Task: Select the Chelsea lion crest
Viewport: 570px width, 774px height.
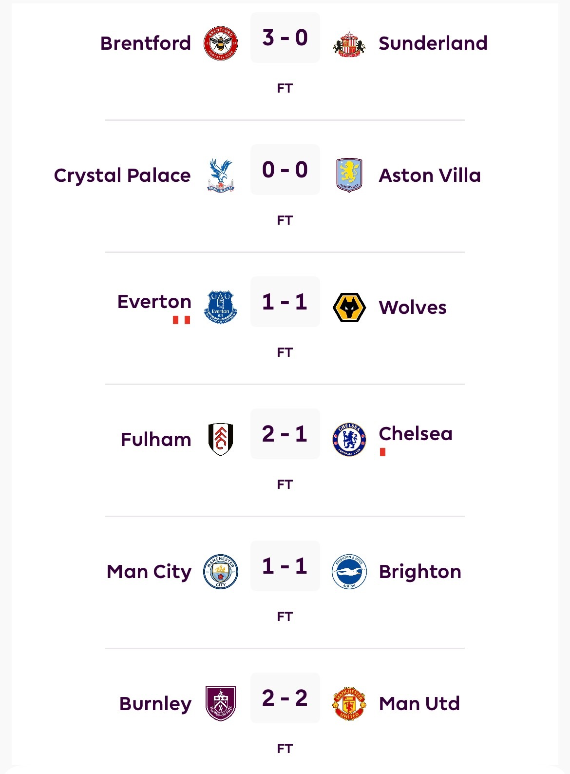Action: click(x=349, y=440)
